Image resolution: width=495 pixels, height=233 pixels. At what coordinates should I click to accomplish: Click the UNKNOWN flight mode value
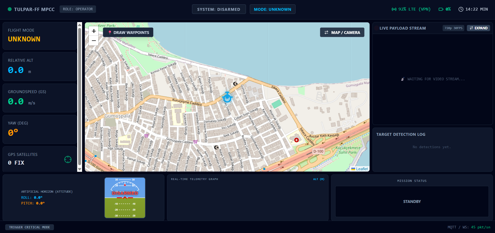point(24,39)
